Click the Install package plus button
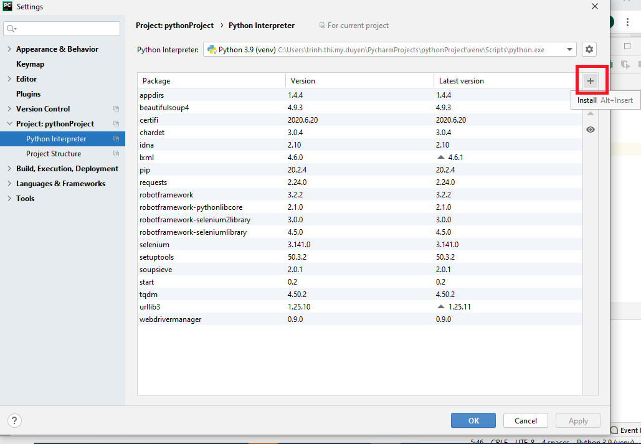The width and height of the screenshot is (641, 444). click(x=590, y=81)
